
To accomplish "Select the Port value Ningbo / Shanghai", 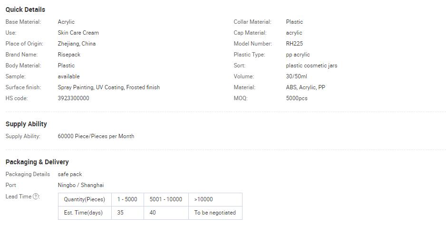I will coord(81,185).
